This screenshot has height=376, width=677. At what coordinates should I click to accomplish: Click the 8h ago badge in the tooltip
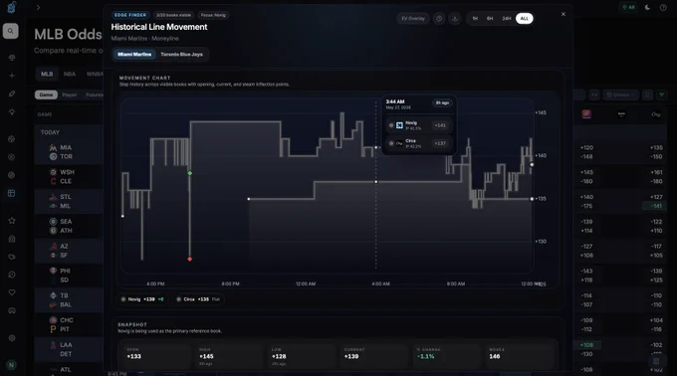tap(442, 102)
